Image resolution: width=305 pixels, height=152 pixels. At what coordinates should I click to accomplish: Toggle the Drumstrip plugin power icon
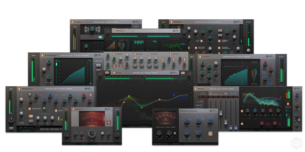pos(171,22)
